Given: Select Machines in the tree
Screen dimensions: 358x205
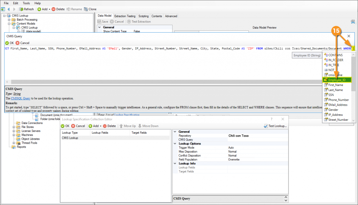Looking at the screenshot, I should pyautogui.click(x=27, y=135).
